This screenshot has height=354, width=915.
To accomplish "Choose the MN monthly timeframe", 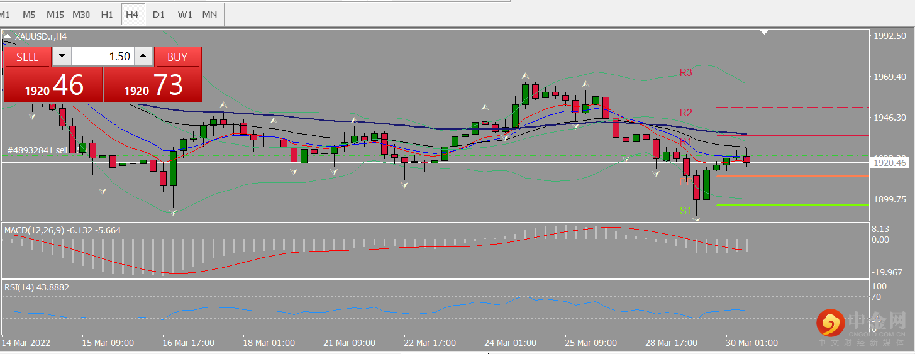I will 210,14.
